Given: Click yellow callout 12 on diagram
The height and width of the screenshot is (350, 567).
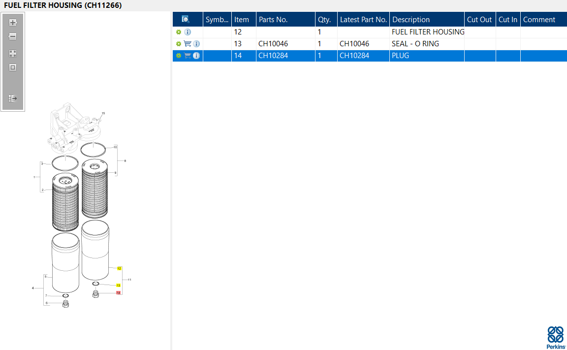Looking at the screenshot, I should (x=119, y=269).
